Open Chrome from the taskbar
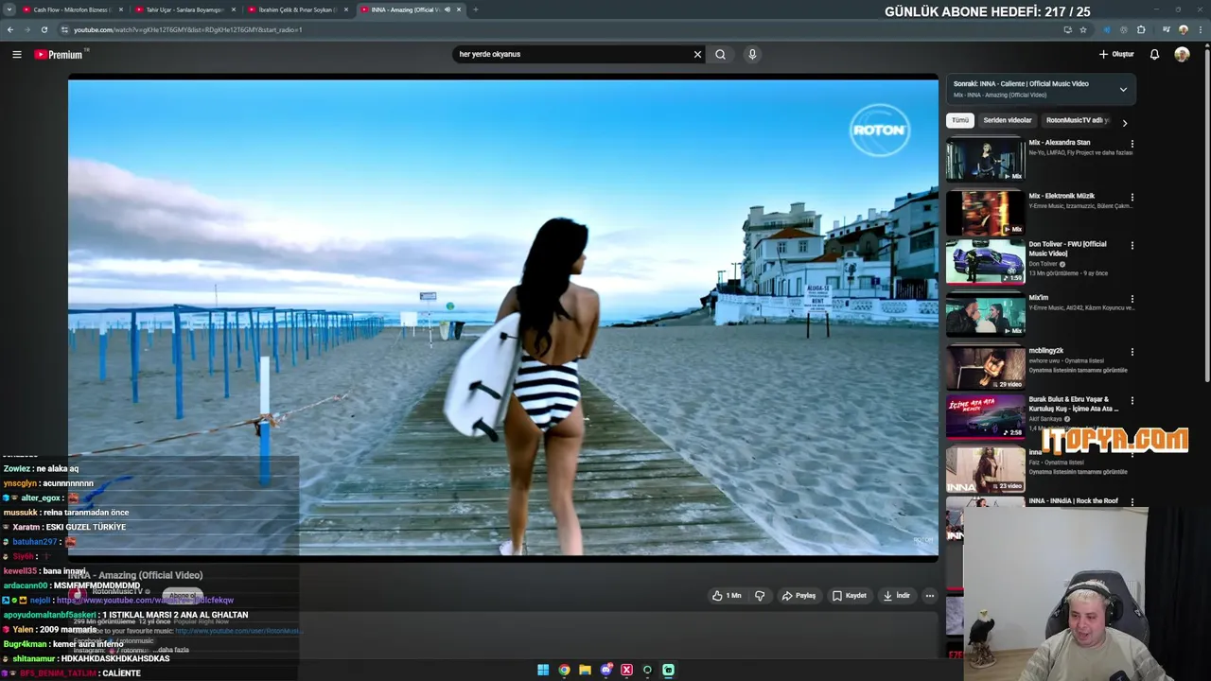The height and width of the screenshot is (681, 1211). [564, 670]
